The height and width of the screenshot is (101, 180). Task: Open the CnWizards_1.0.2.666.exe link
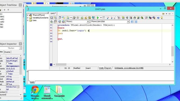pyautogui.click(x=129, y=68)
